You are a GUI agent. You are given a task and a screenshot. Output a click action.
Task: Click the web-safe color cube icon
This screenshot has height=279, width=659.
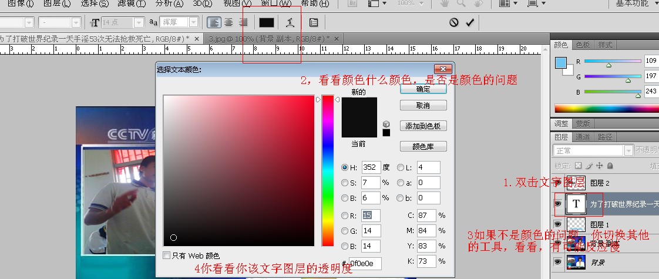[386, 124]
